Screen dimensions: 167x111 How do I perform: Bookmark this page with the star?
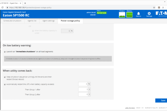pyautogui.click(x=154, y=7)
